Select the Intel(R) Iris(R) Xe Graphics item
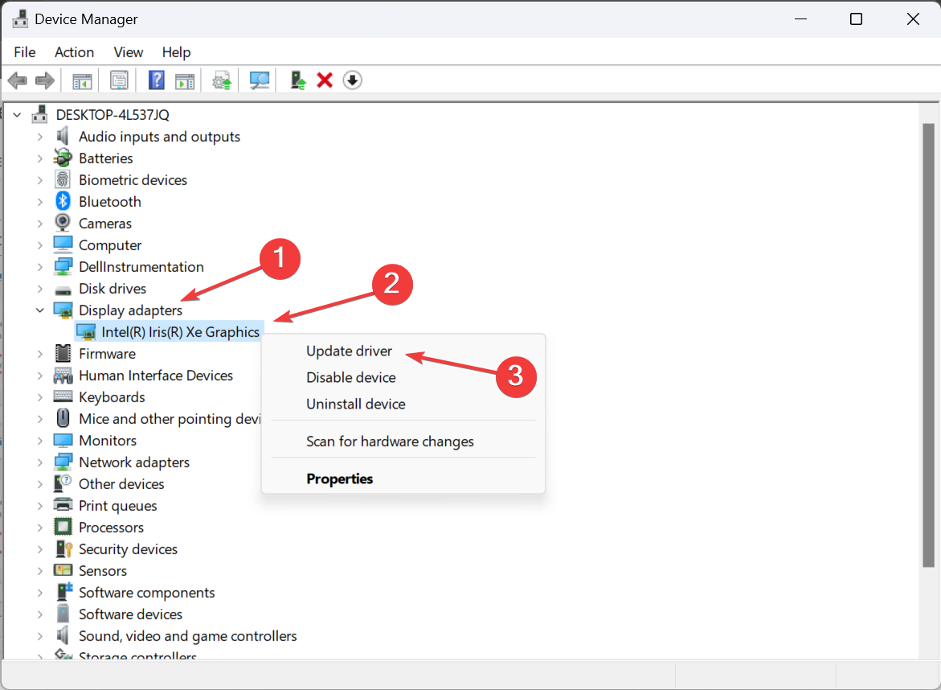 pyautogui.click(x=180, y=332)
